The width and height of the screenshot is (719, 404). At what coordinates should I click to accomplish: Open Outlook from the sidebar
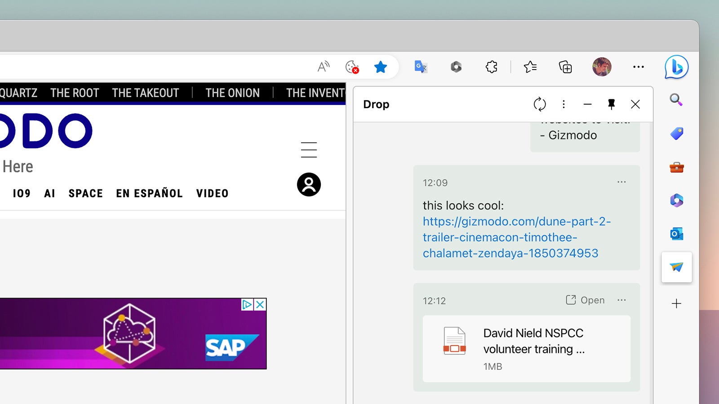[676, 234]
